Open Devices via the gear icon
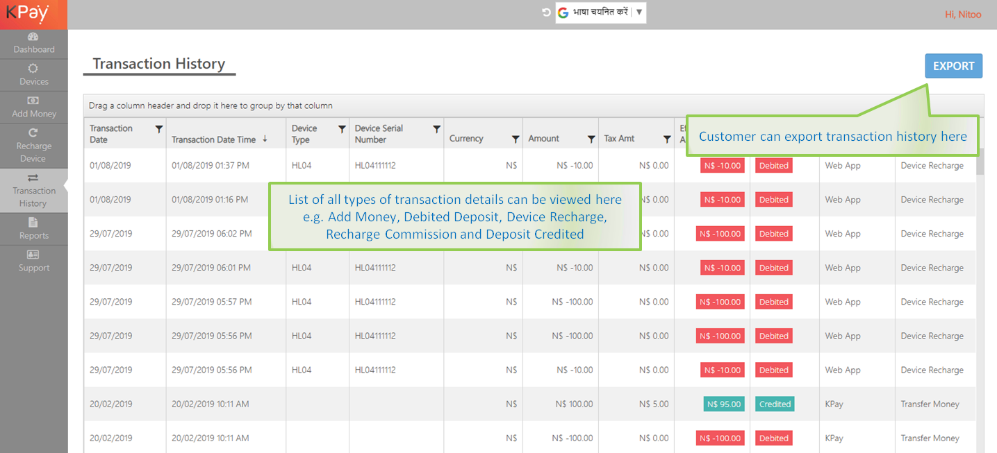Image resolution: width=997 pixels, height=453 pixels. tap(33, 69)
